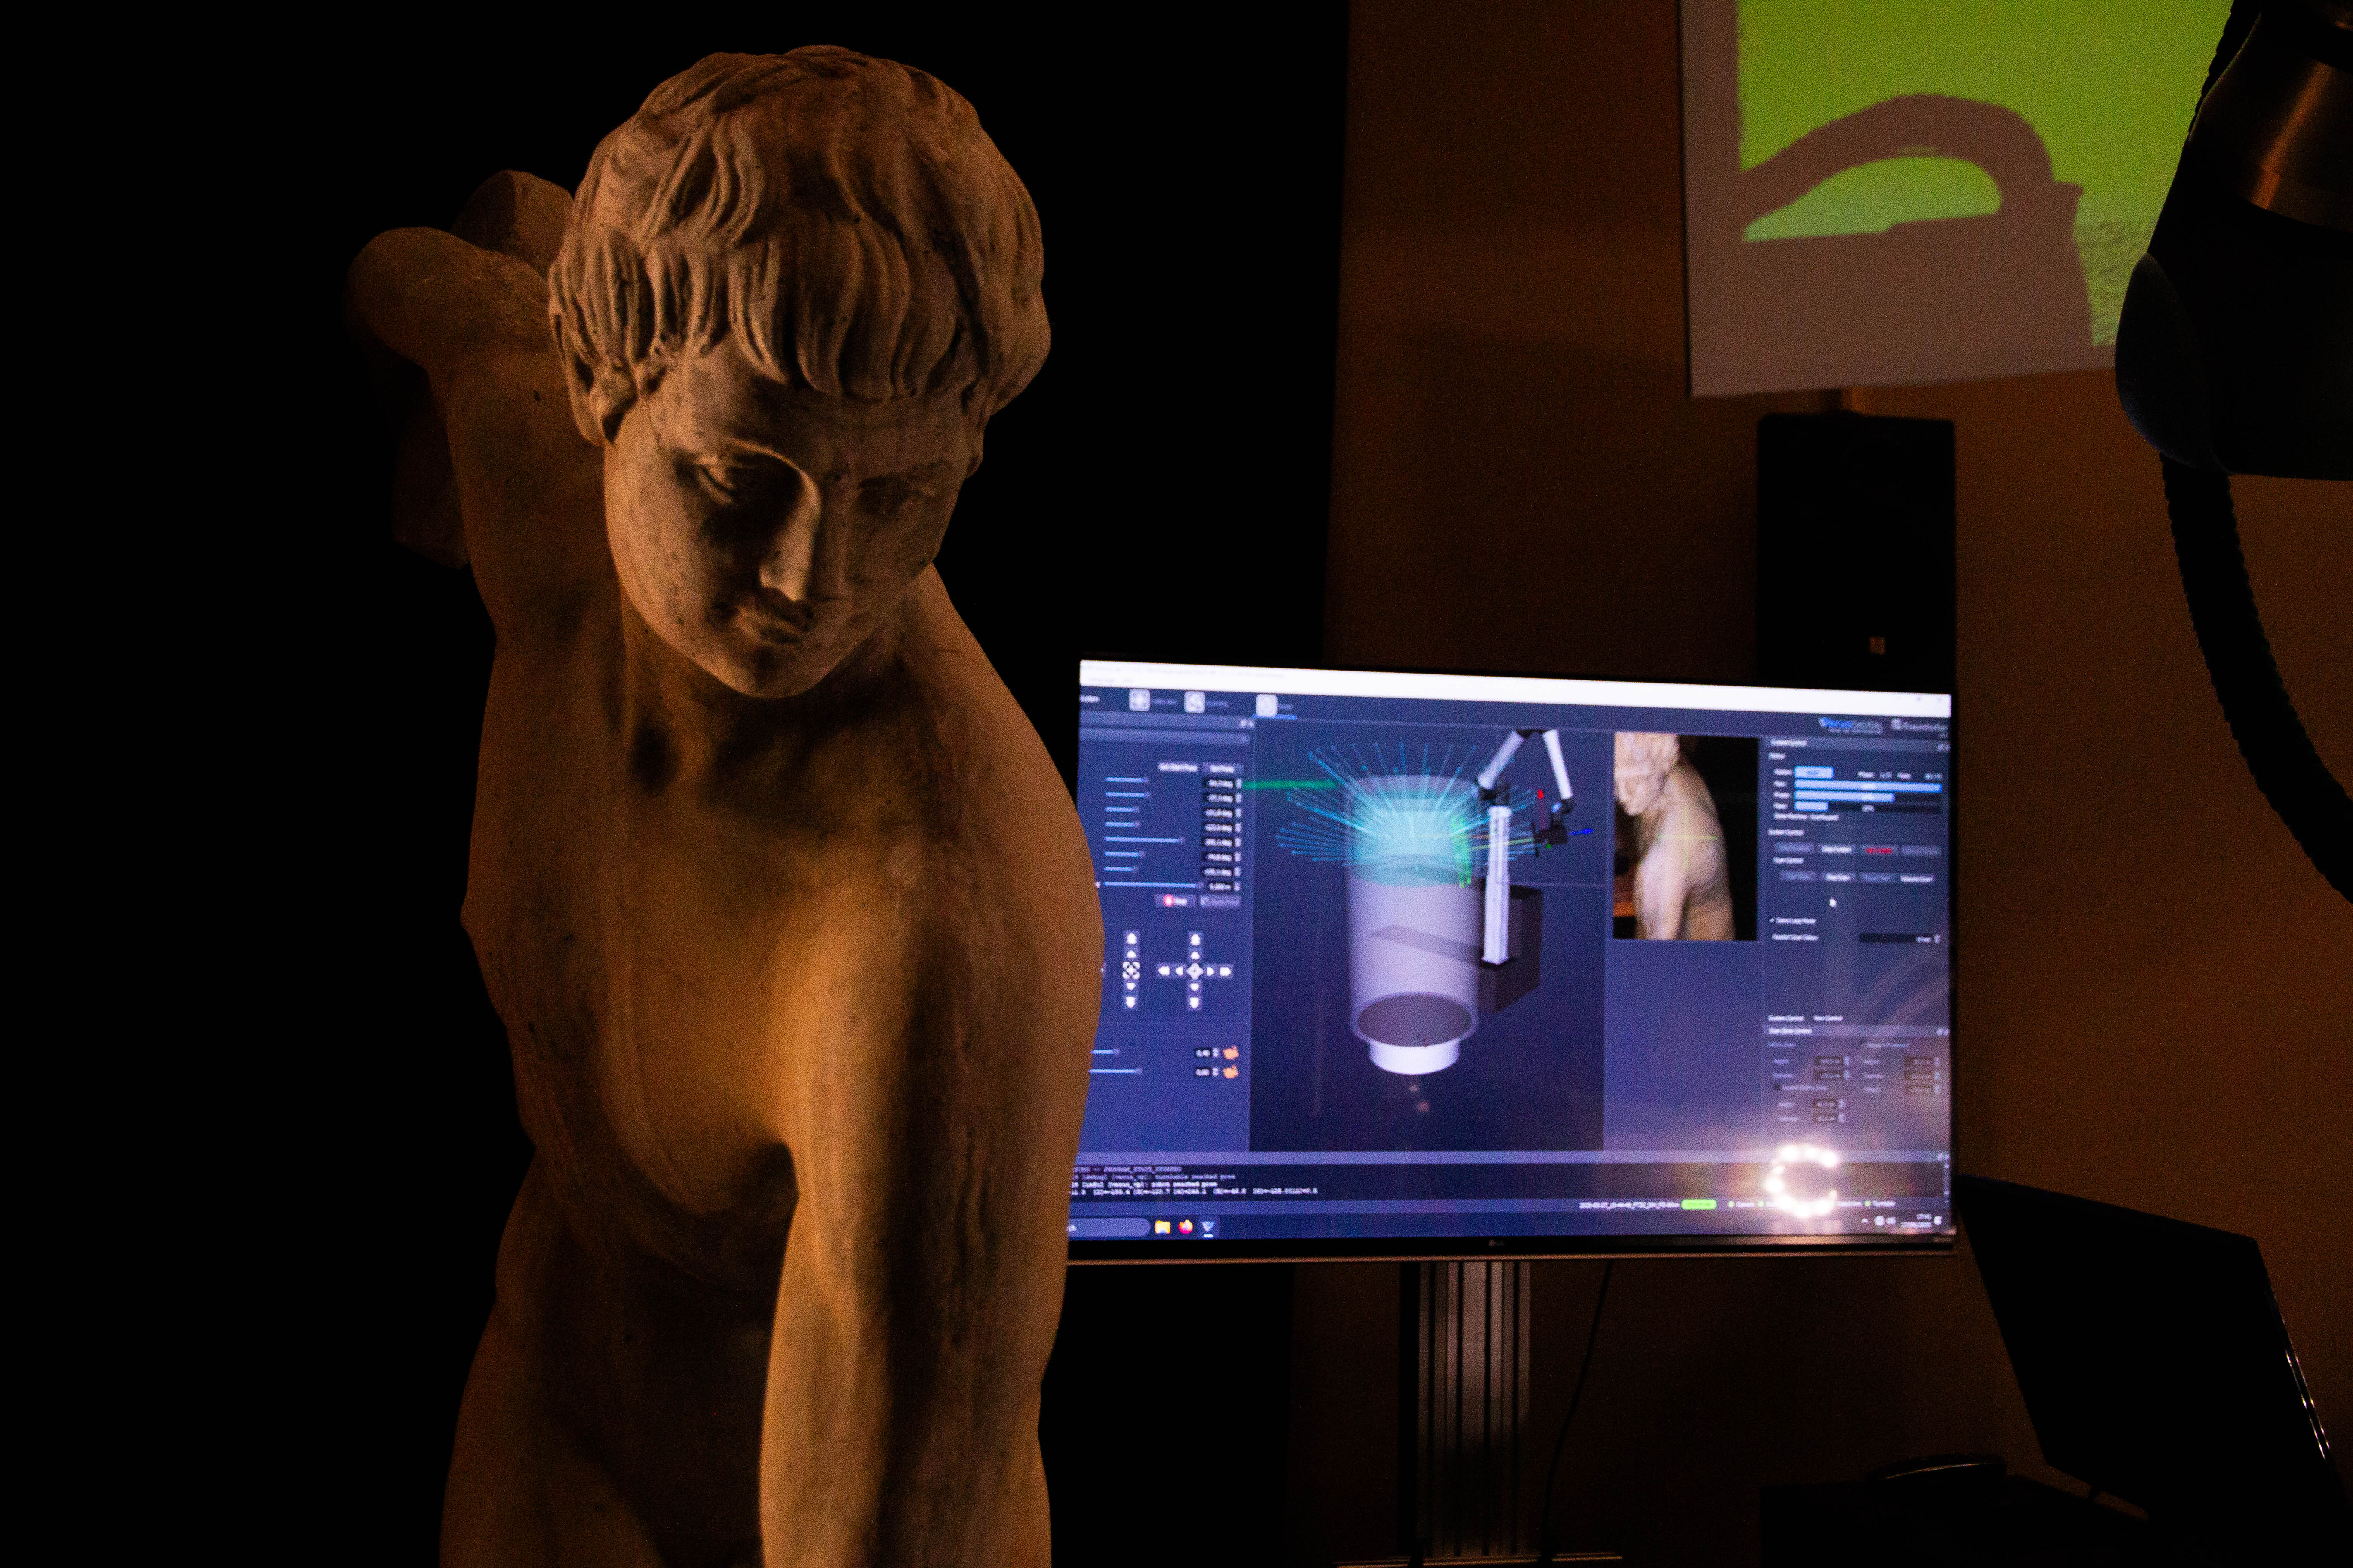Image resolution: width=2353 pixels, height=1568 pixels.
Task: Jog slow down in left vertical arrow column
Action: [1131, 986]
